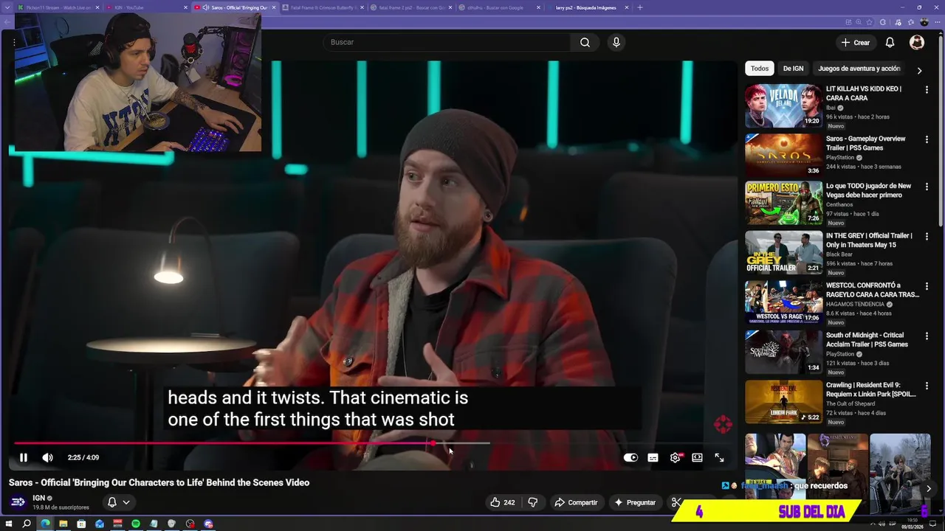Switch to theater mode view
Viewport: 945px width, 531px height.
[x=697, y=457]
